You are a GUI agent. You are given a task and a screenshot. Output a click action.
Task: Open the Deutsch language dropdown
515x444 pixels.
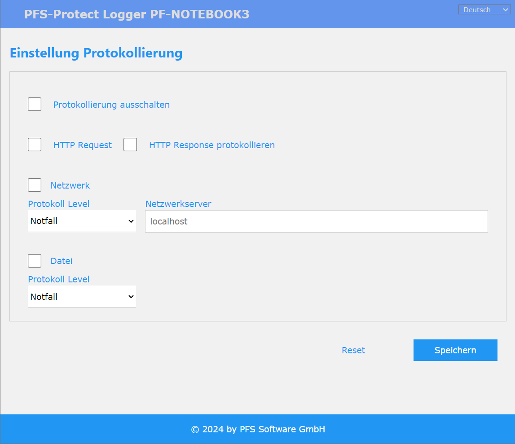[484, 9]
